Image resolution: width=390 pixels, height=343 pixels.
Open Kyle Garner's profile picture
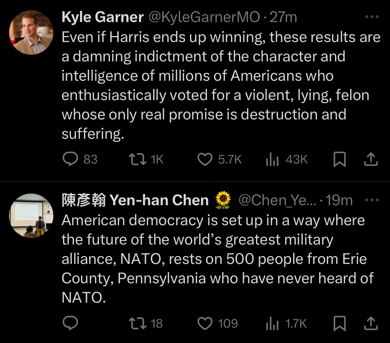tap(31, 32)
